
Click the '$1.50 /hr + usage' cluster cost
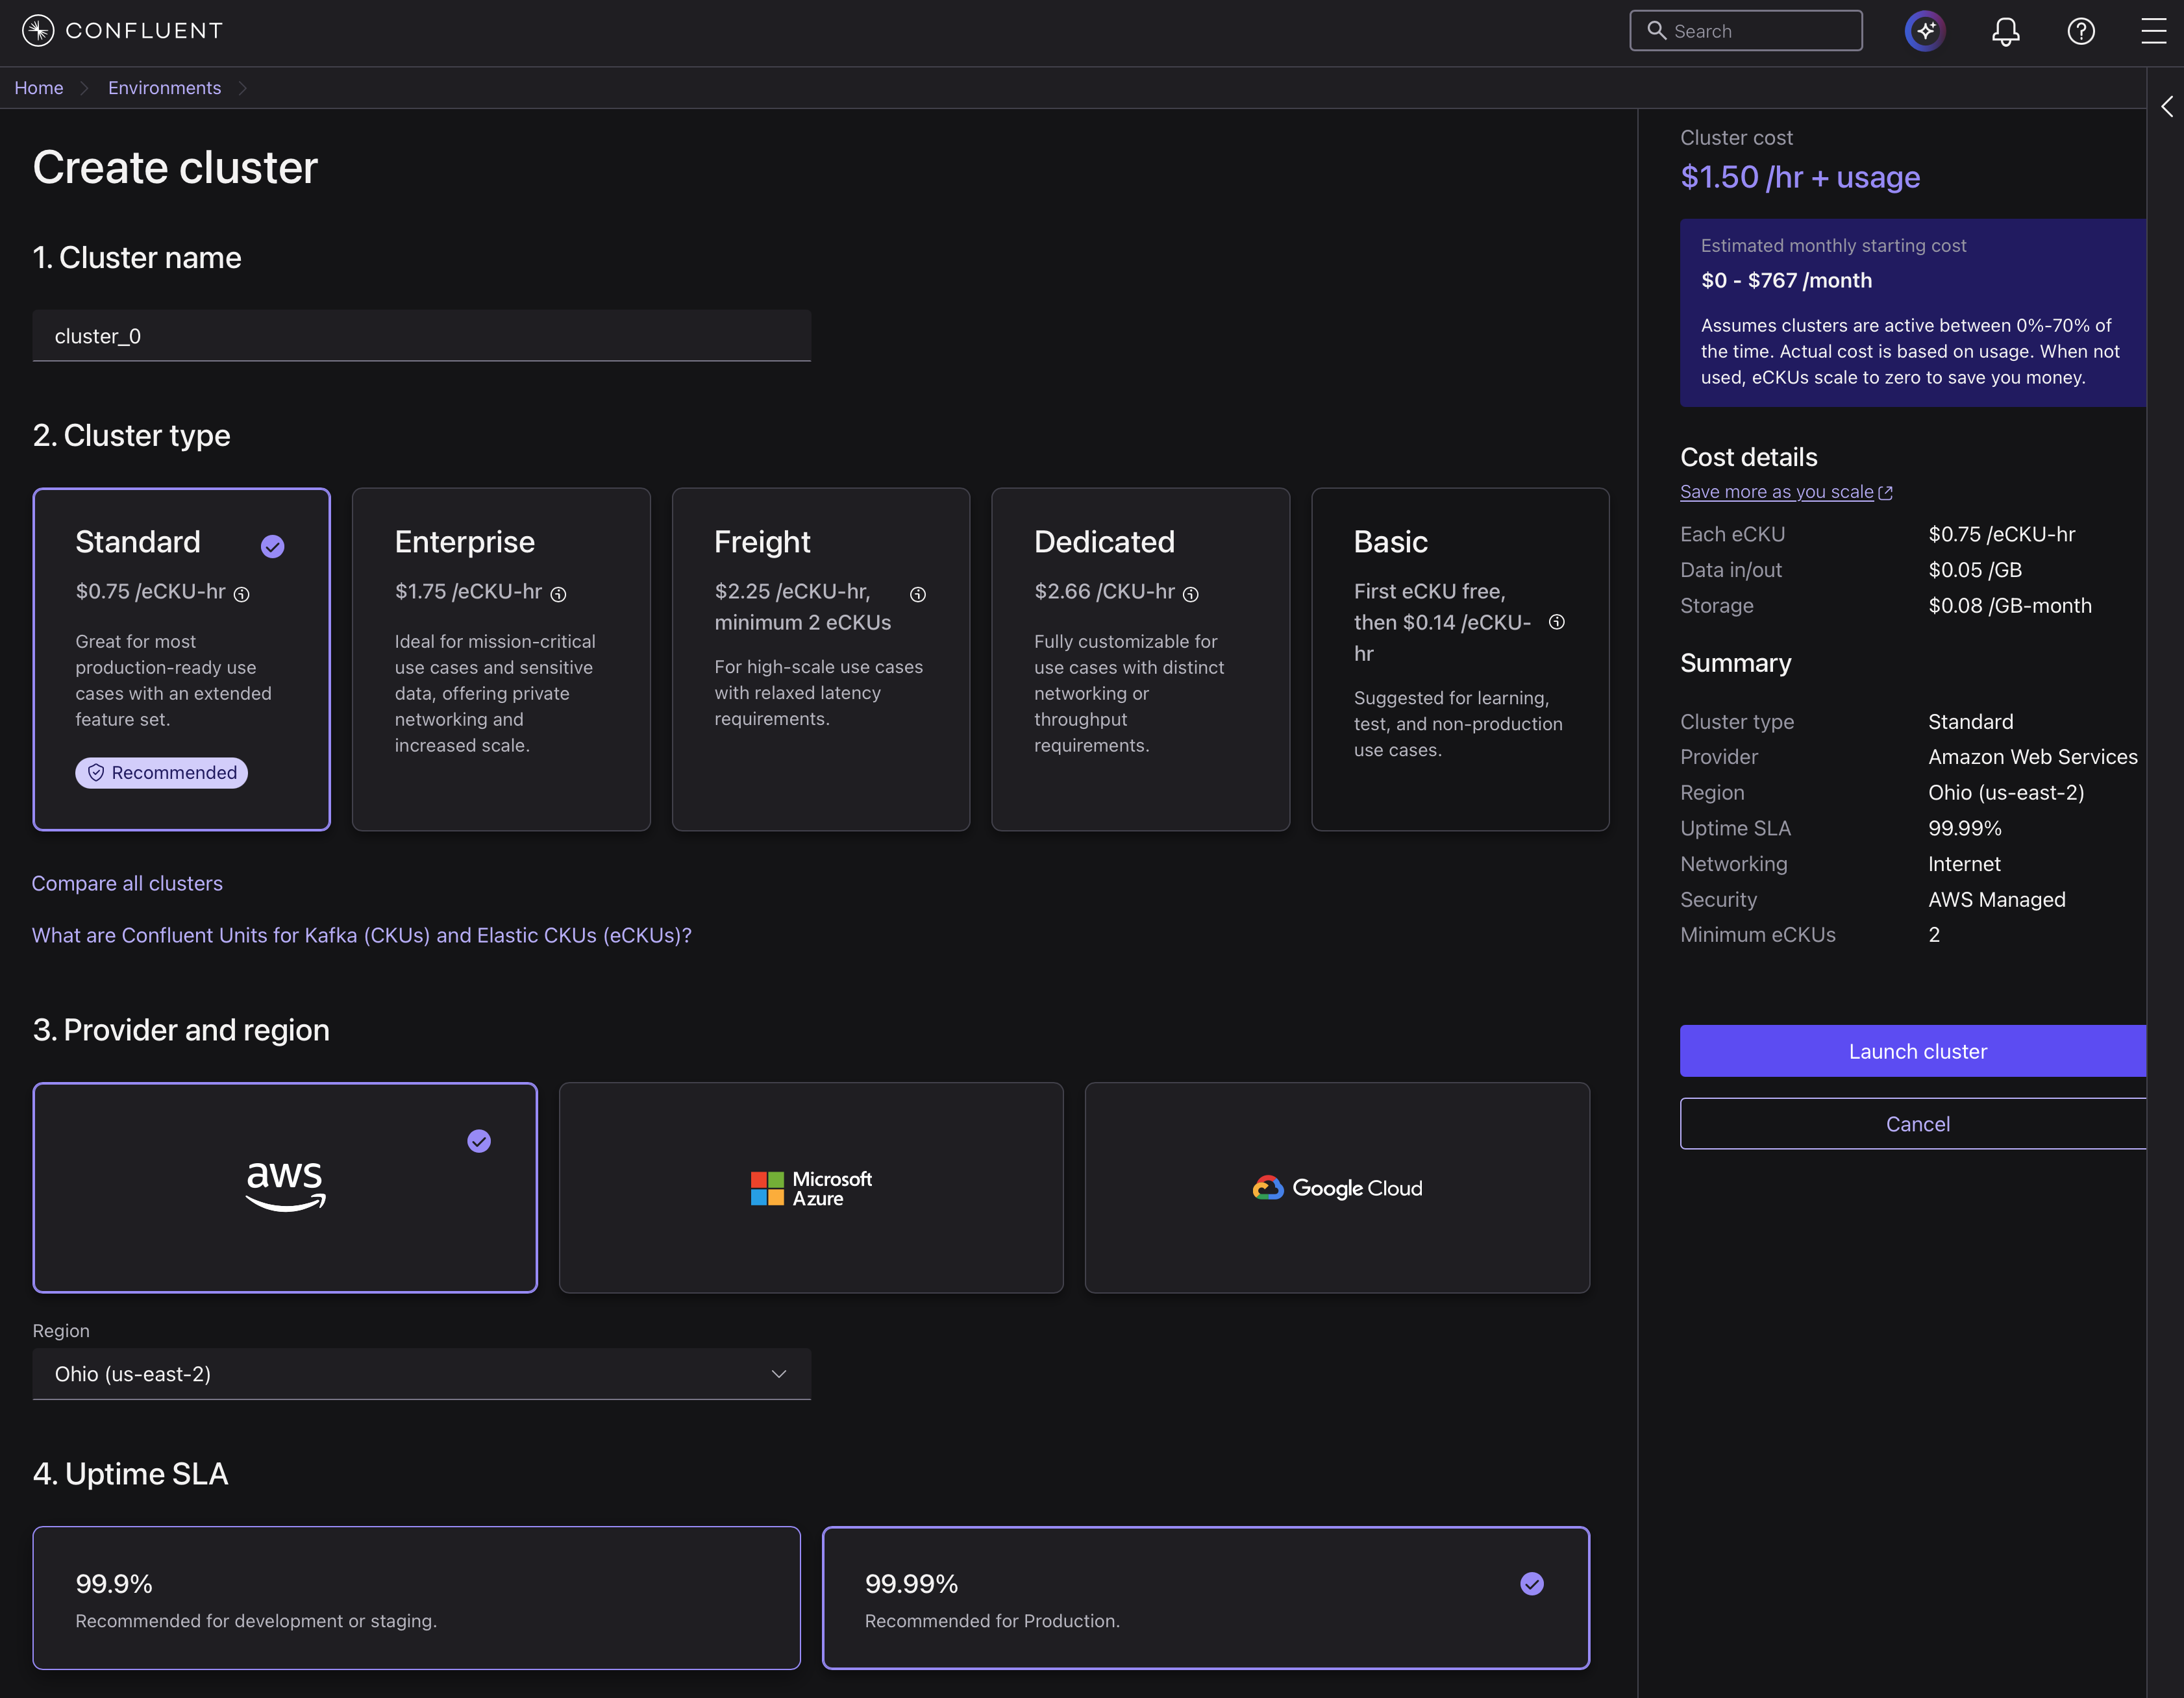[x=1800, y=177]
